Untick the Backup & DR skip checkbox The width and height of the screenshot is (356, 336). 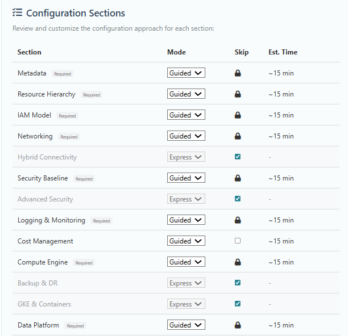pyautogui.click(x=238, y=283)
